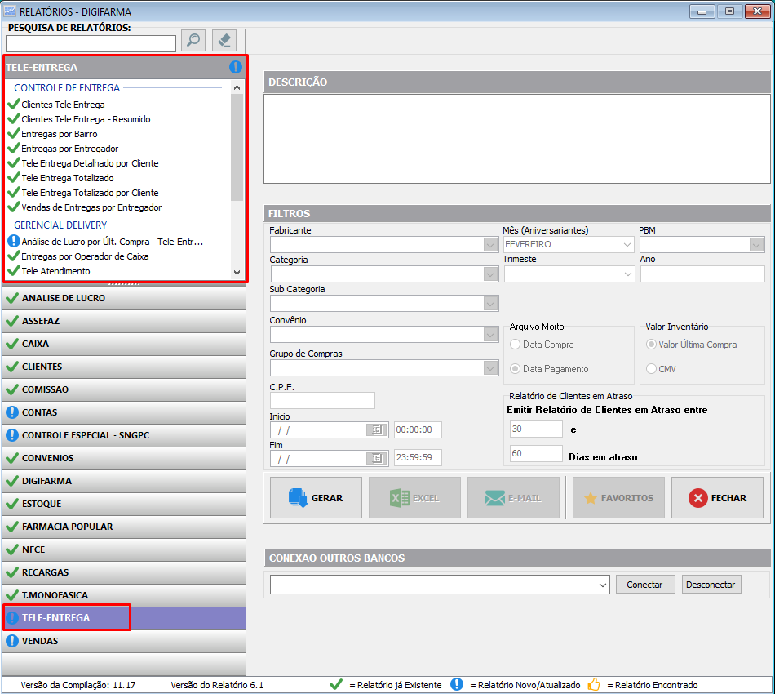This screenshot has width=775, height=694.
Task: Click the EXCEL export icon button
Action: point(414,498)
